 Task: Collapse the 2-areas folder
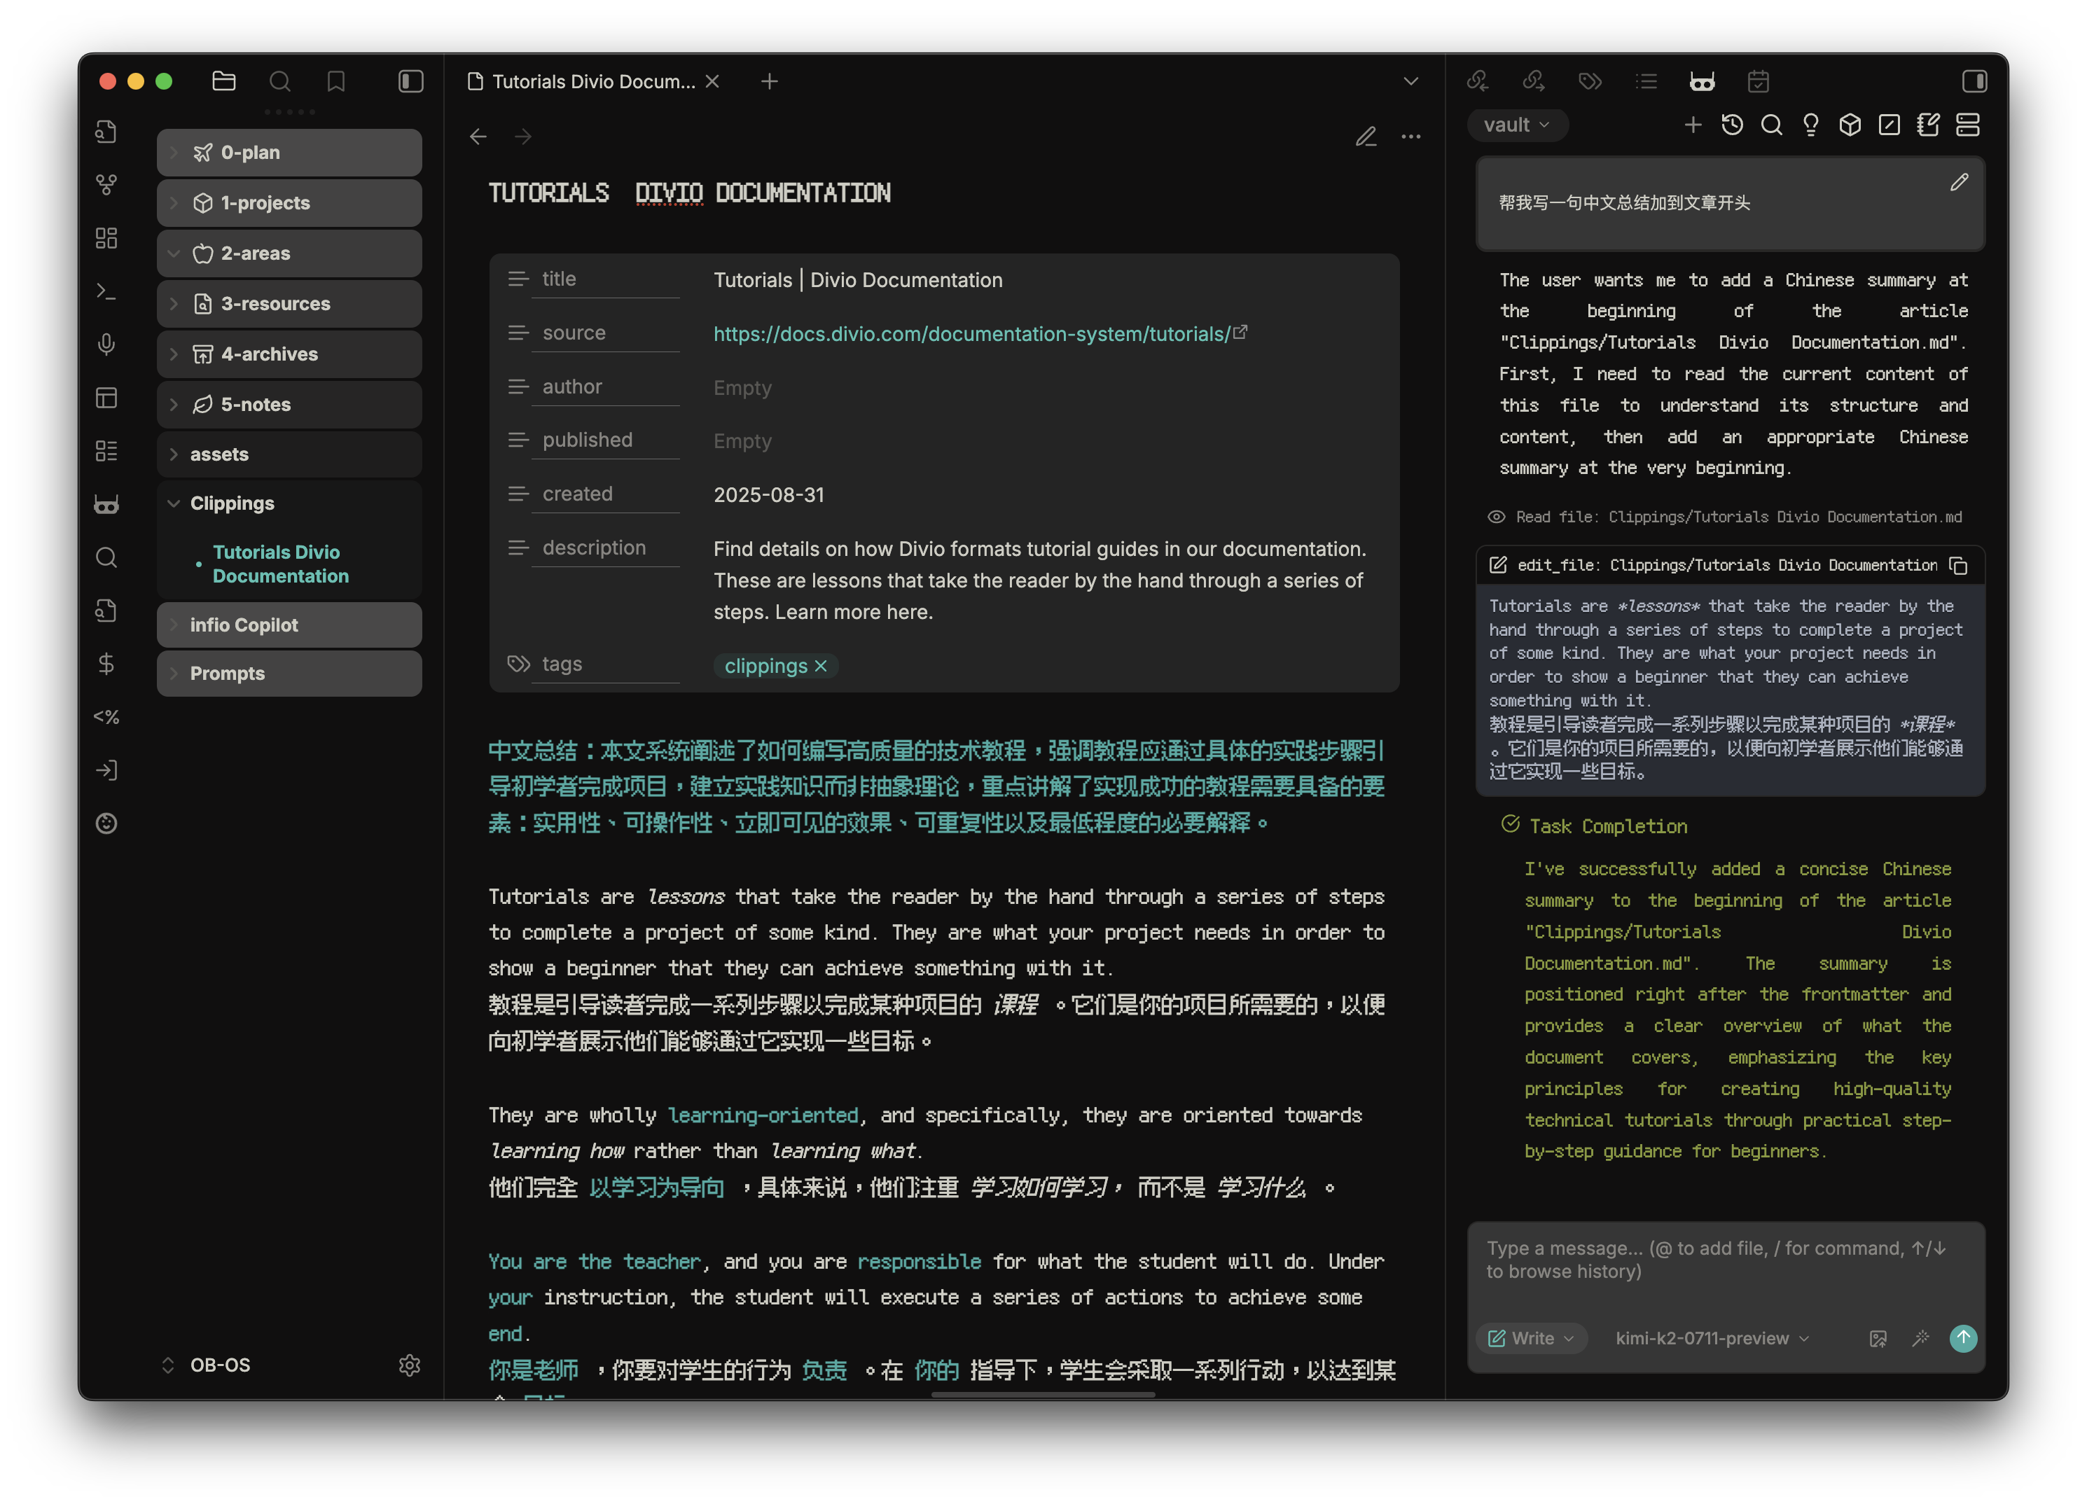click(289, 254)
